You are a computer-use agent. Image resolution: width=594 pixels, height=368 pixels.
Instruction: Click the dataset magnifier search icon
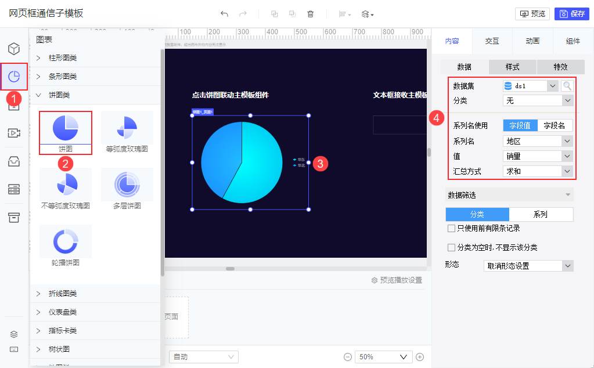coord(567,86)
